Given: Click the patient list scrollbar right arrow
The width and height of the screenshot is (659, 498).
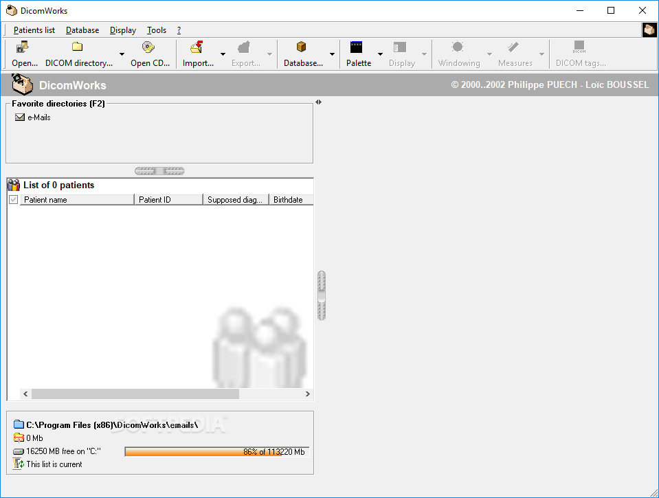Looking at the screenshot, I should (308, 394).
